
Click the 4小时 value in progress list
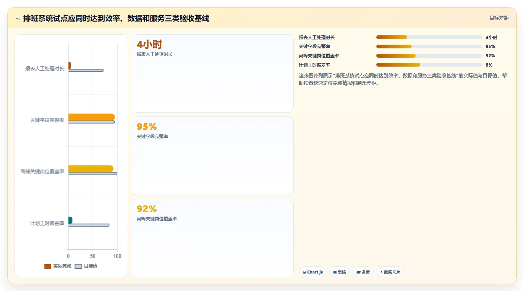[x=492, y=37]
